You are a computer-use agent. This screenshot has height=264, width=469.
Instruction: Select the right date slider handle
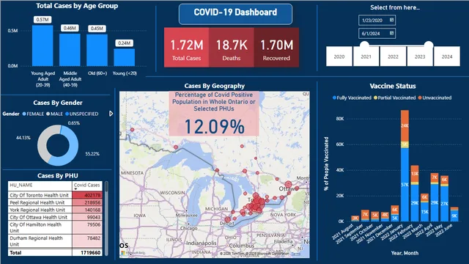click(429, 45)
